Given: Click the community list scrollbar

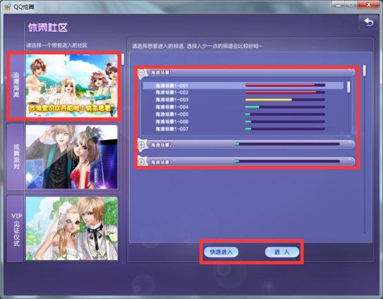Looking at the screenshot, I should (123, 59).
